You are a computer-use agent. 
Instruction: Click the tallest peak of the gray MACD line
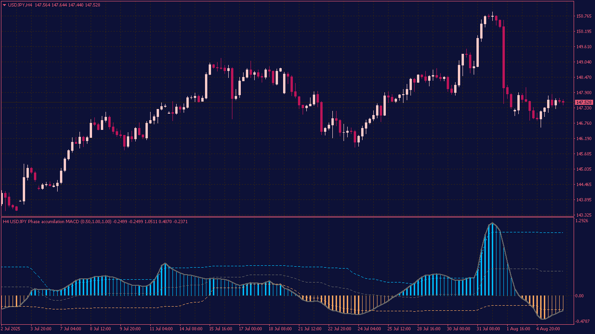[x=492, y=224]
